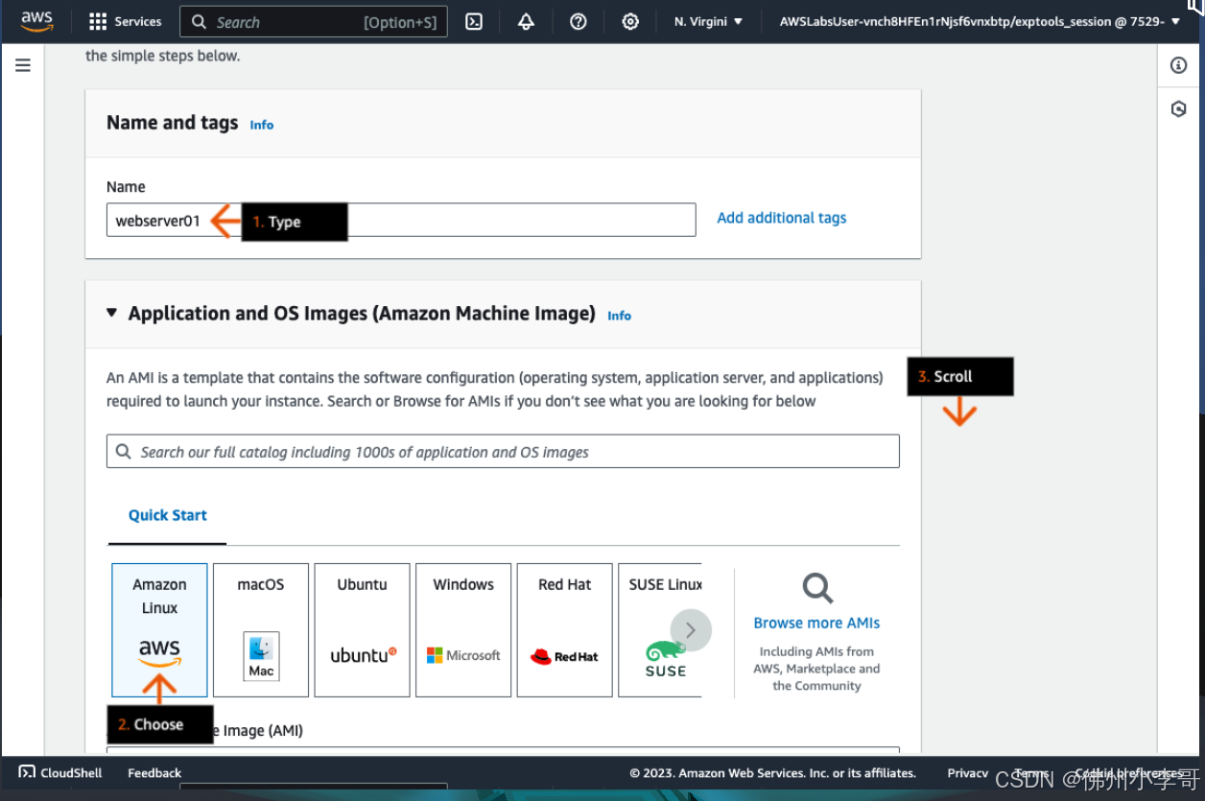This screenshot has width=1205, height=801.
Task: Expand the hamburger side navigation
Action: click(x=23, y=65)
